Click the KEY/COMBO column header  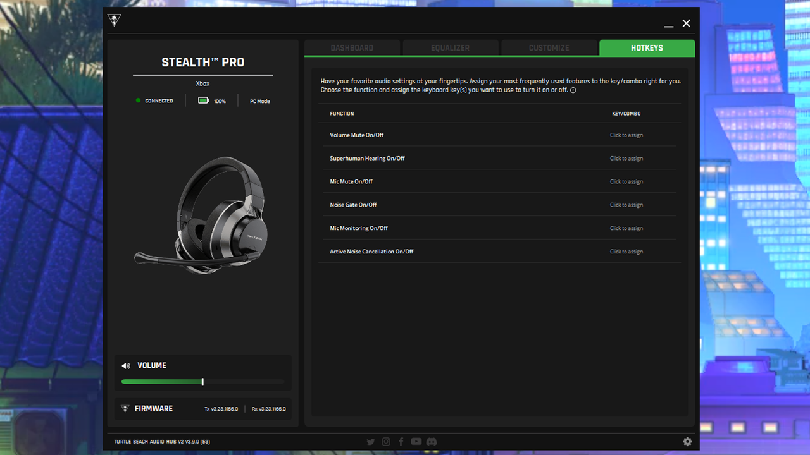point(626,114)
